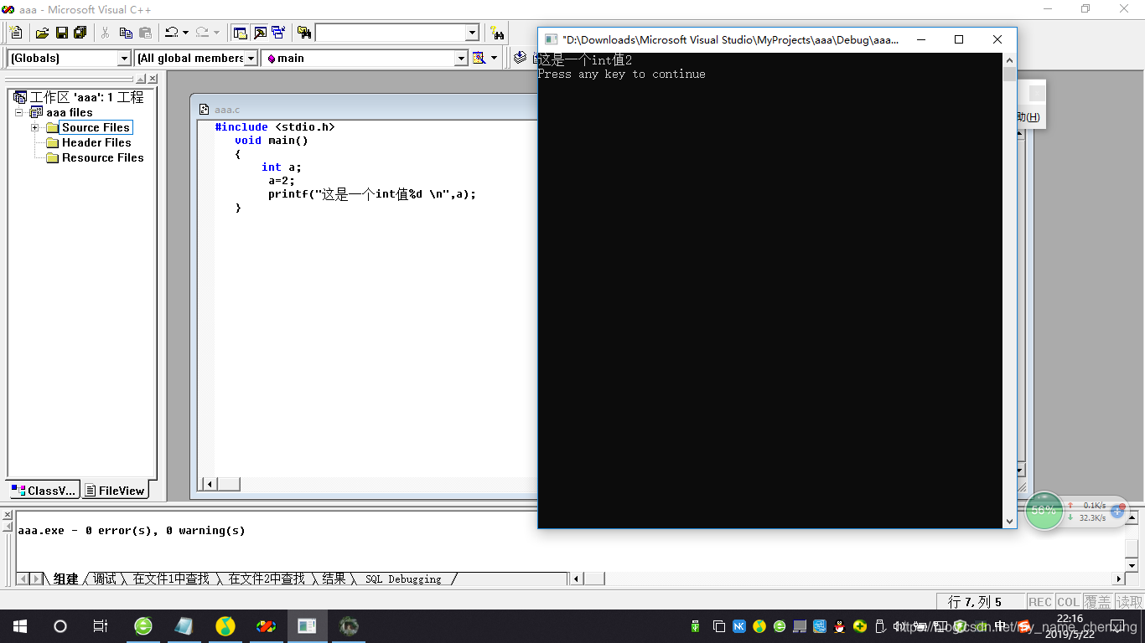Click the Cortana search circle on the taskbar
This screenshot has width=1145, height=643.
pos(60,626)
